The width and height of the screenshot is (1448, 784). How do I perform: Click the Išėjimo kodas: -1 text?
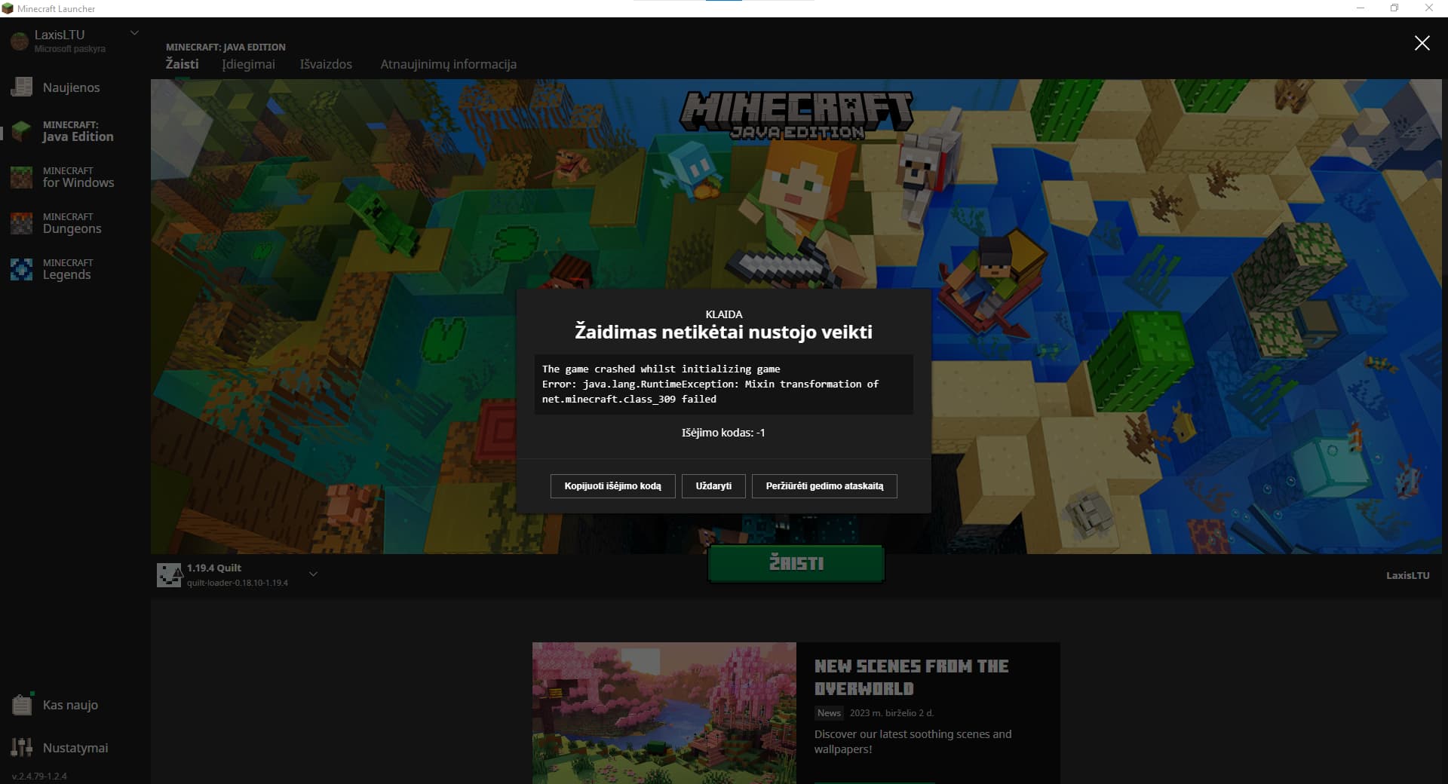click(723, 433)
